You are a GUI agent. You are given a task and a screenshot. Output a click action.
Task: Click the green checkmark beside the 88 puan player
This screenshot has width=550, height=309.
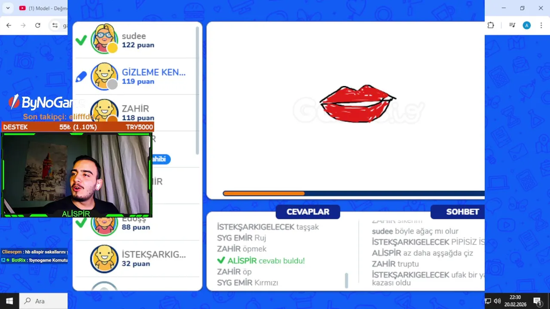[x=81, y=223]
